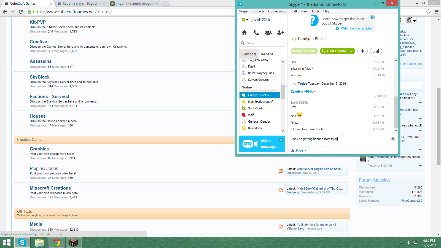Open 'What server plugins can be used?' thread
The image size is (441, 248).
319,169
